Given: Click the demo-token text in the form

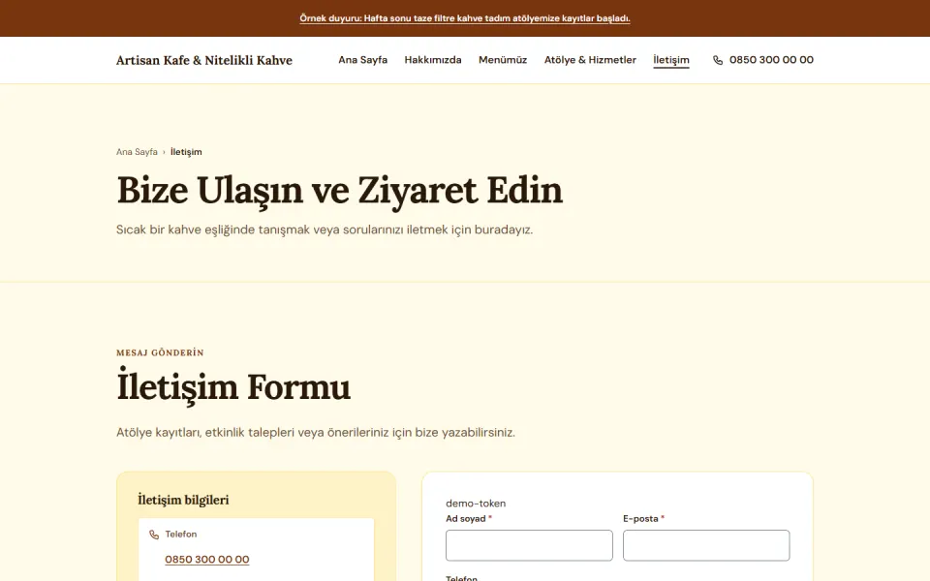Looking at the screenshot, I should [476, 504].
